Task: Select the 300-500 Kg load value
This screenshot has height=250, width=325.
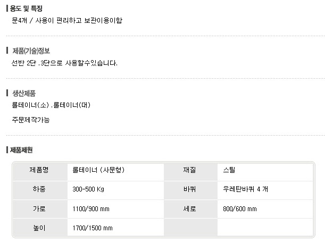Action: point(89,189)
